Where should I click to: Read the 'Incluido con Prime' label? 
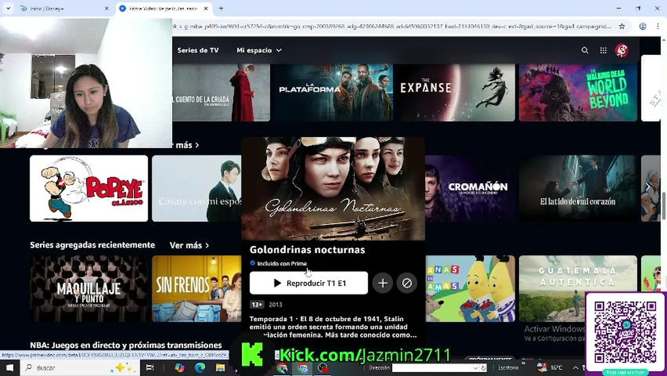pyautogui.click(x=282, y=264)
